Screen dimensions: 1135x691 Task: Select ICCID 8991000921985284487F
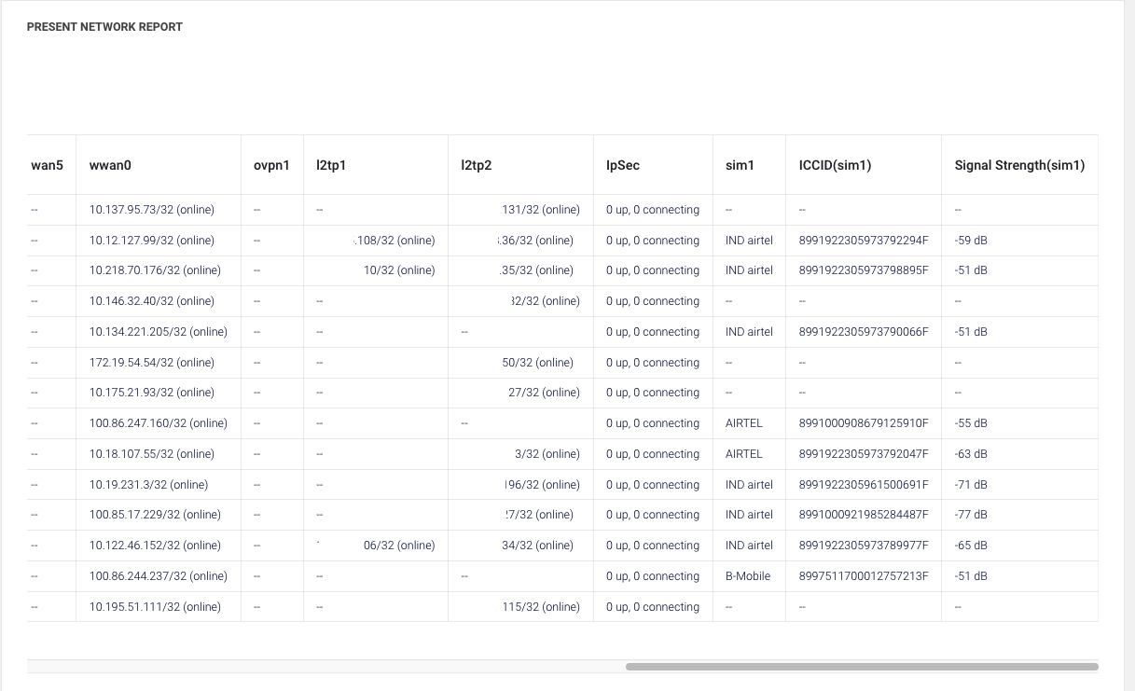point(864,515)
